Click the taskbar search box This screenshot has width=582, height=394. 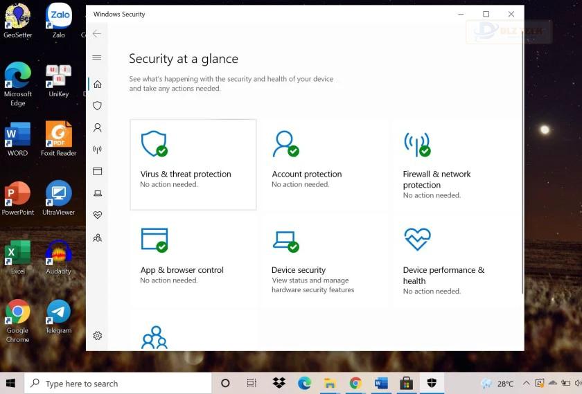click(x=118, y=383)
